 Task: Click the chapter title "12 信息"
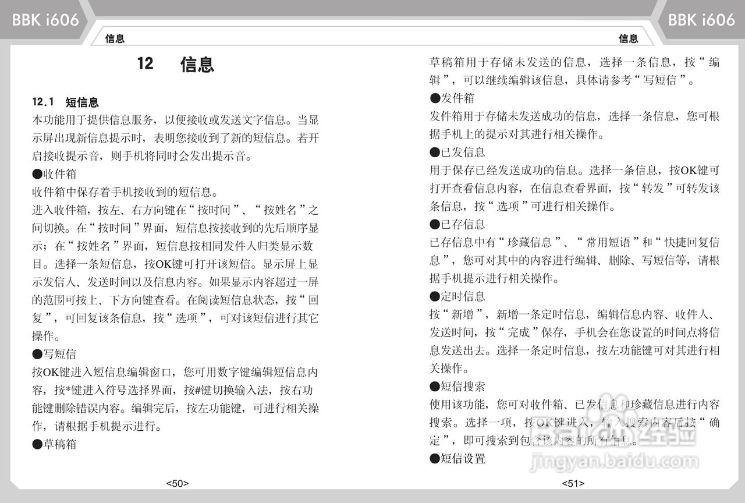176,63
